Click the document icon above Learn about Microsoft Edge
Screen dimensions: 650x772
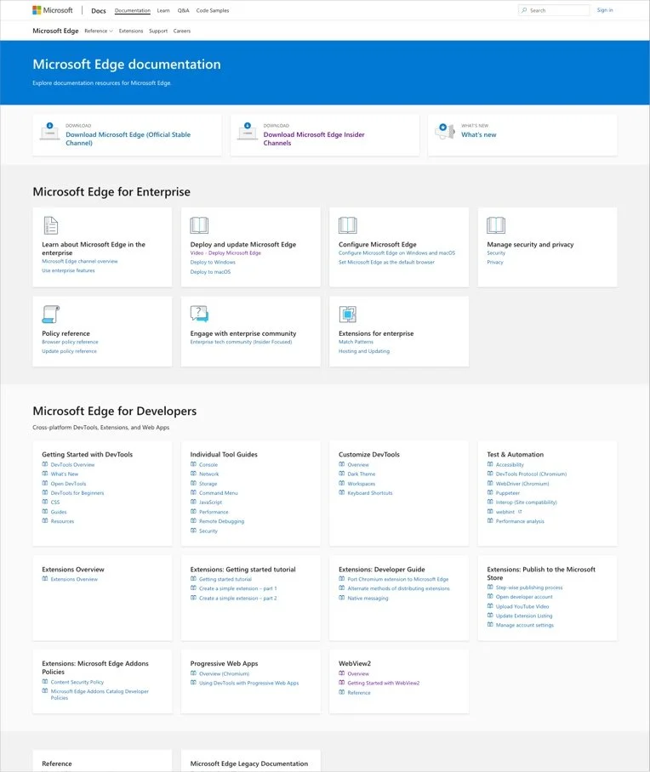coord(51,225)
